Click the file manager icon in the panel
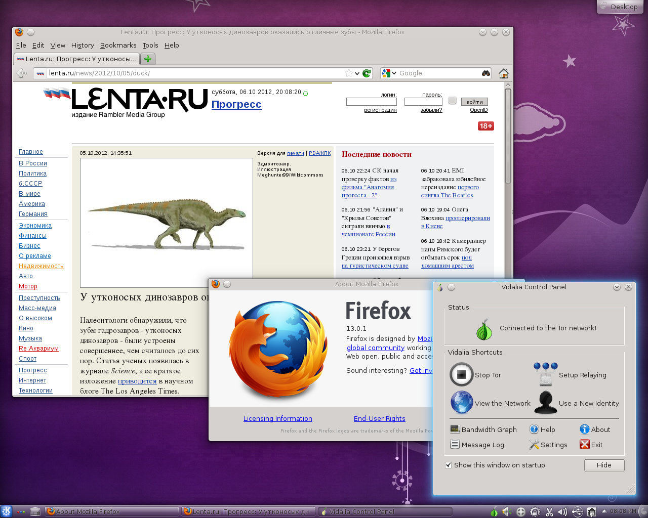 click(35, 511)
